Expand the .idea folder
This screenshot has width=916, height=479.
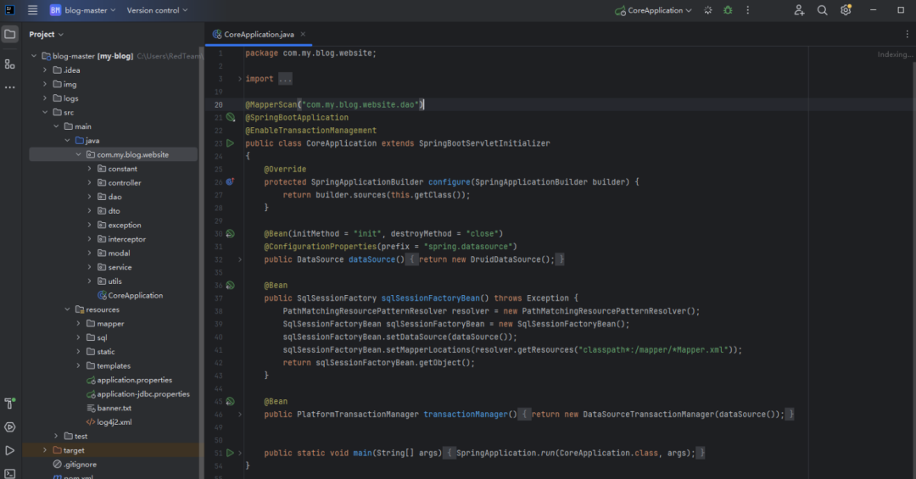(x=45, y=70)
